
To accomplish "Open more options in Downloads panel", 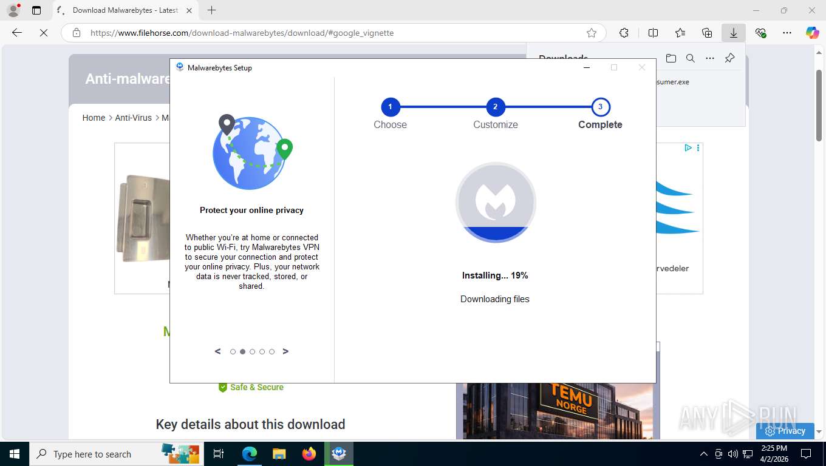I will point(710,58).
